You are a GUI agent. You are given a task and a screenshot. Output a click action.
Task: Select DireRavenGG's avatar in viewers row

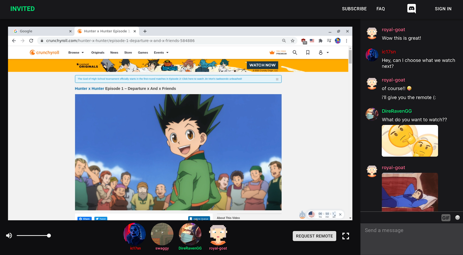click(190, 234)
